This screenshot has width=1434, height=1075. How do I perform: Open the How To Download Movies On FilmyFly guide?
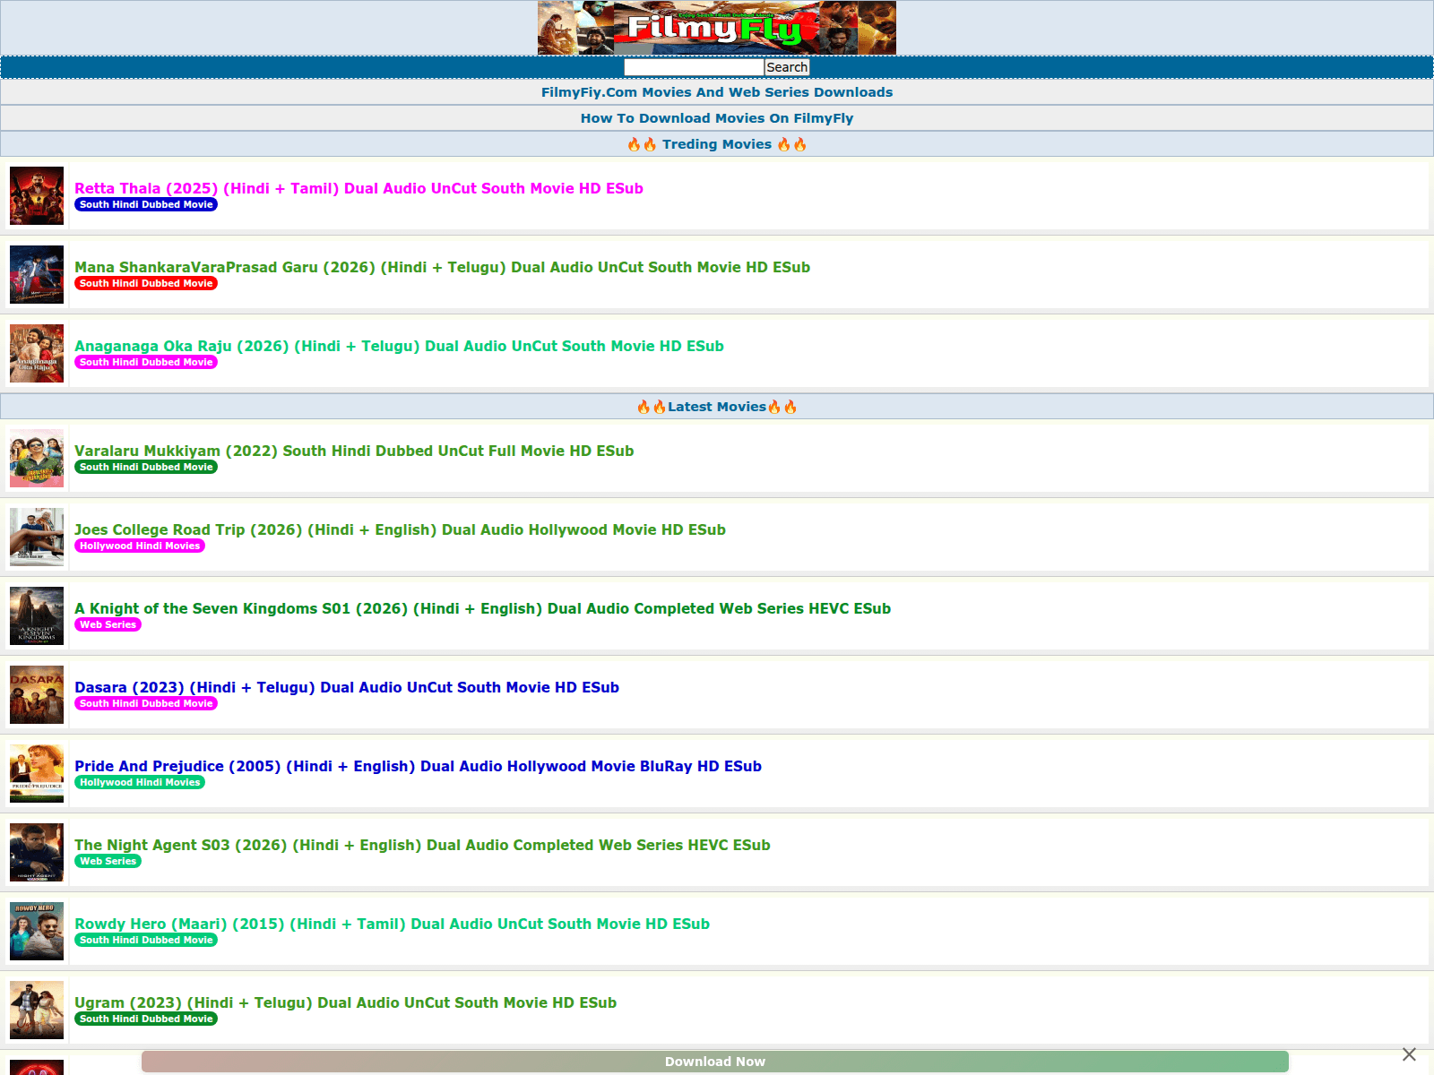[x=716, y=117]
